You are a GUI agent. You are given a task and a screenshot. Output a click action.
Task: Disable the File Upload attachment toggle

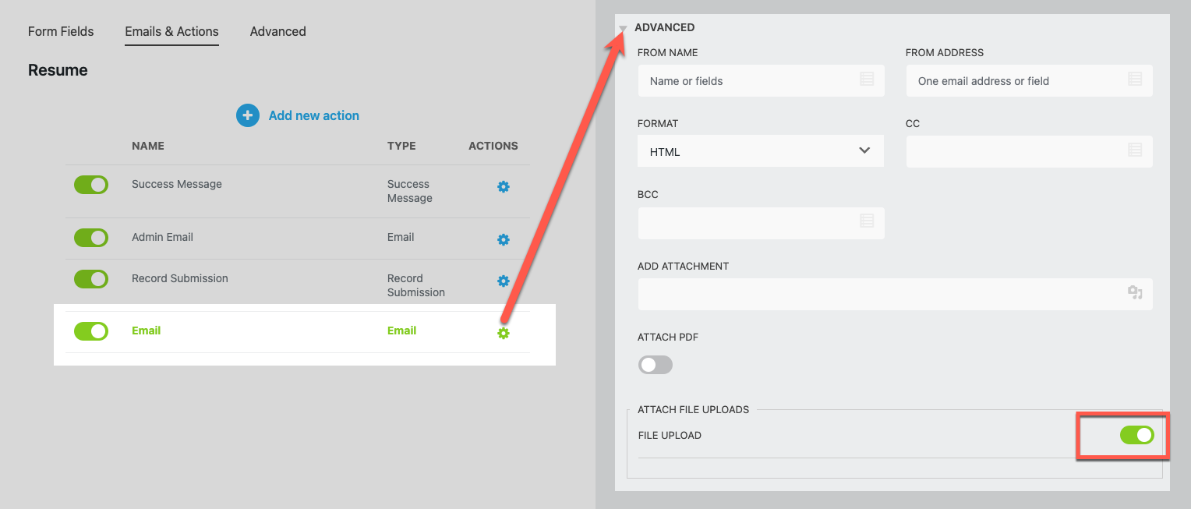[1136, 435]
